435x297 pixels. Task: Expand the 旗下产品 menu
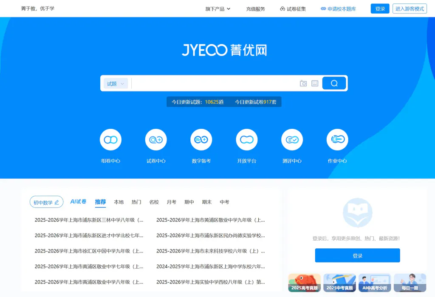click(217, 9)
